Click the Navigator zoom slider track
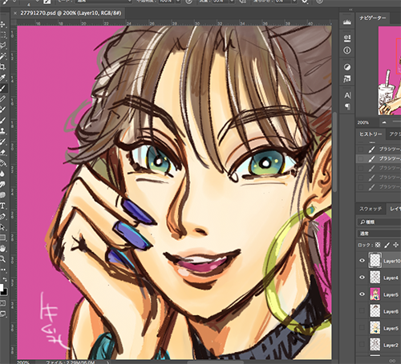Screen dimensions: 401x364 pos(396,122)
